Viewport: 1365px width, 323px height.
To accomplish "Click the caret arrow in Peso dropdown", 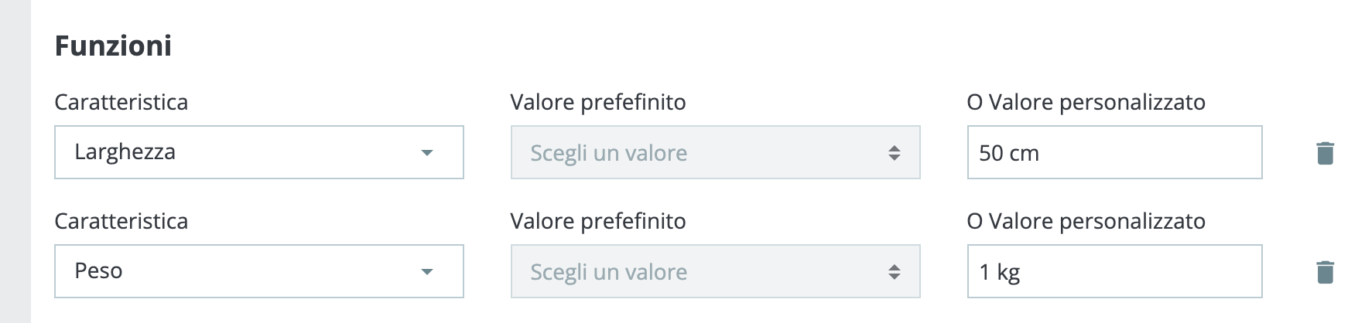I will pos(426,272).
